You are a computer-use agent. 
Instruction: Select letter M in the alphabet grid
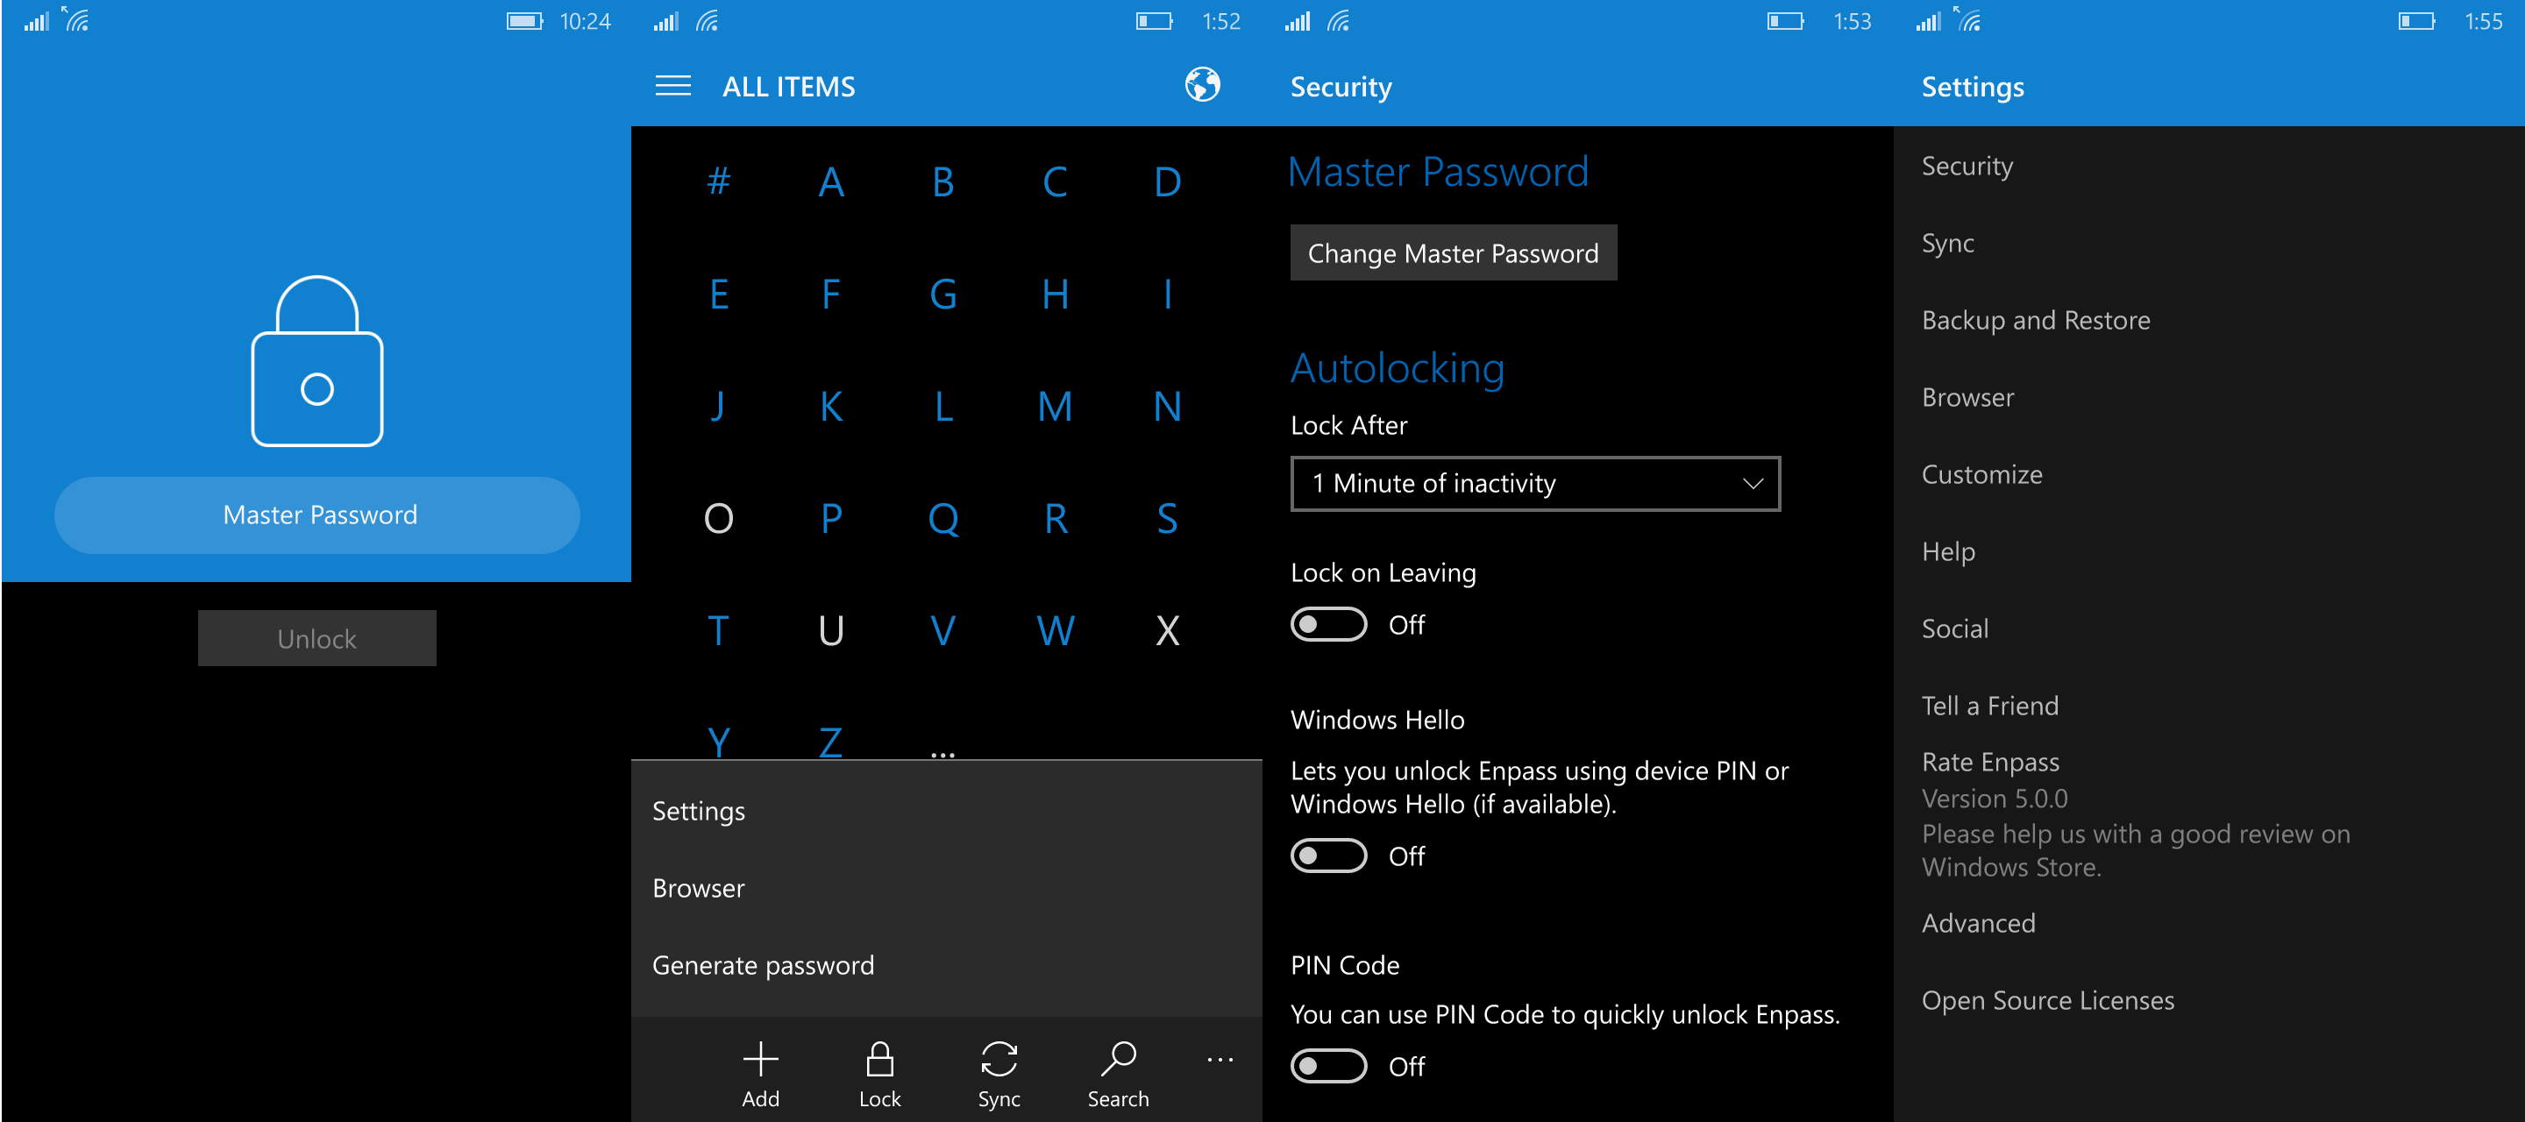coord(1055,406)
